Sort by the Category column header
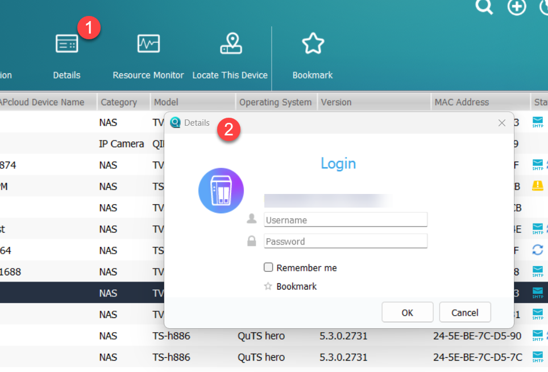Image resolution: width=548 pixels, height=372 pixels. pos(119,102)
